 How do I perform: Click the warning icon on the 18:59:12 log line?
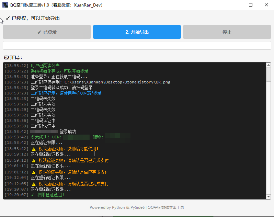coord(34,160)
